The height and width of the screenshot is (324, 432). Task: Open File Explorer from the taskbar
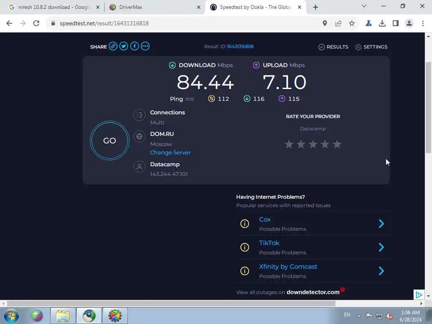click(x=63, y=316)
